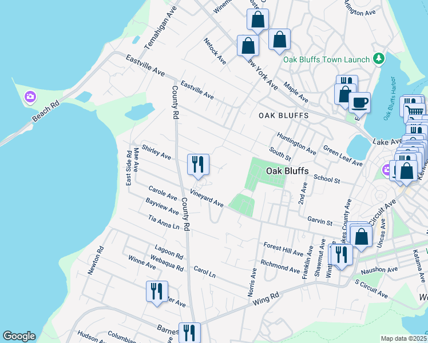Viewport: 428px width, 343px height.
Task: Select the Lagoon Rd label
Action: point(169,252)
